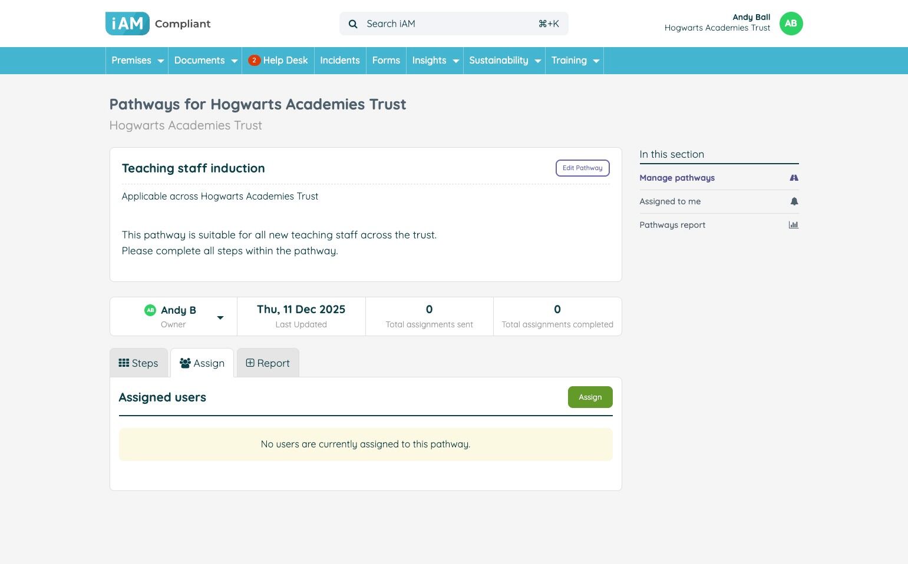Go to Help Desk

tap(278, 61)
